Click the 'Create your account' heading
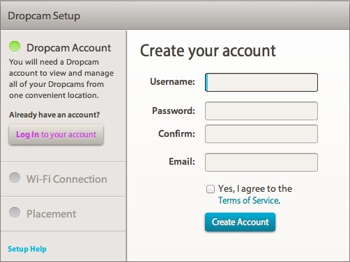350x262 pixels. [x=208, y=51]
